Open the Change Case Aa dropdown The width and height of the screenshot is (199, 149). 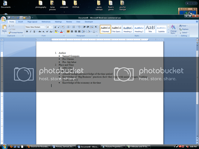click(x=51, y=32)
